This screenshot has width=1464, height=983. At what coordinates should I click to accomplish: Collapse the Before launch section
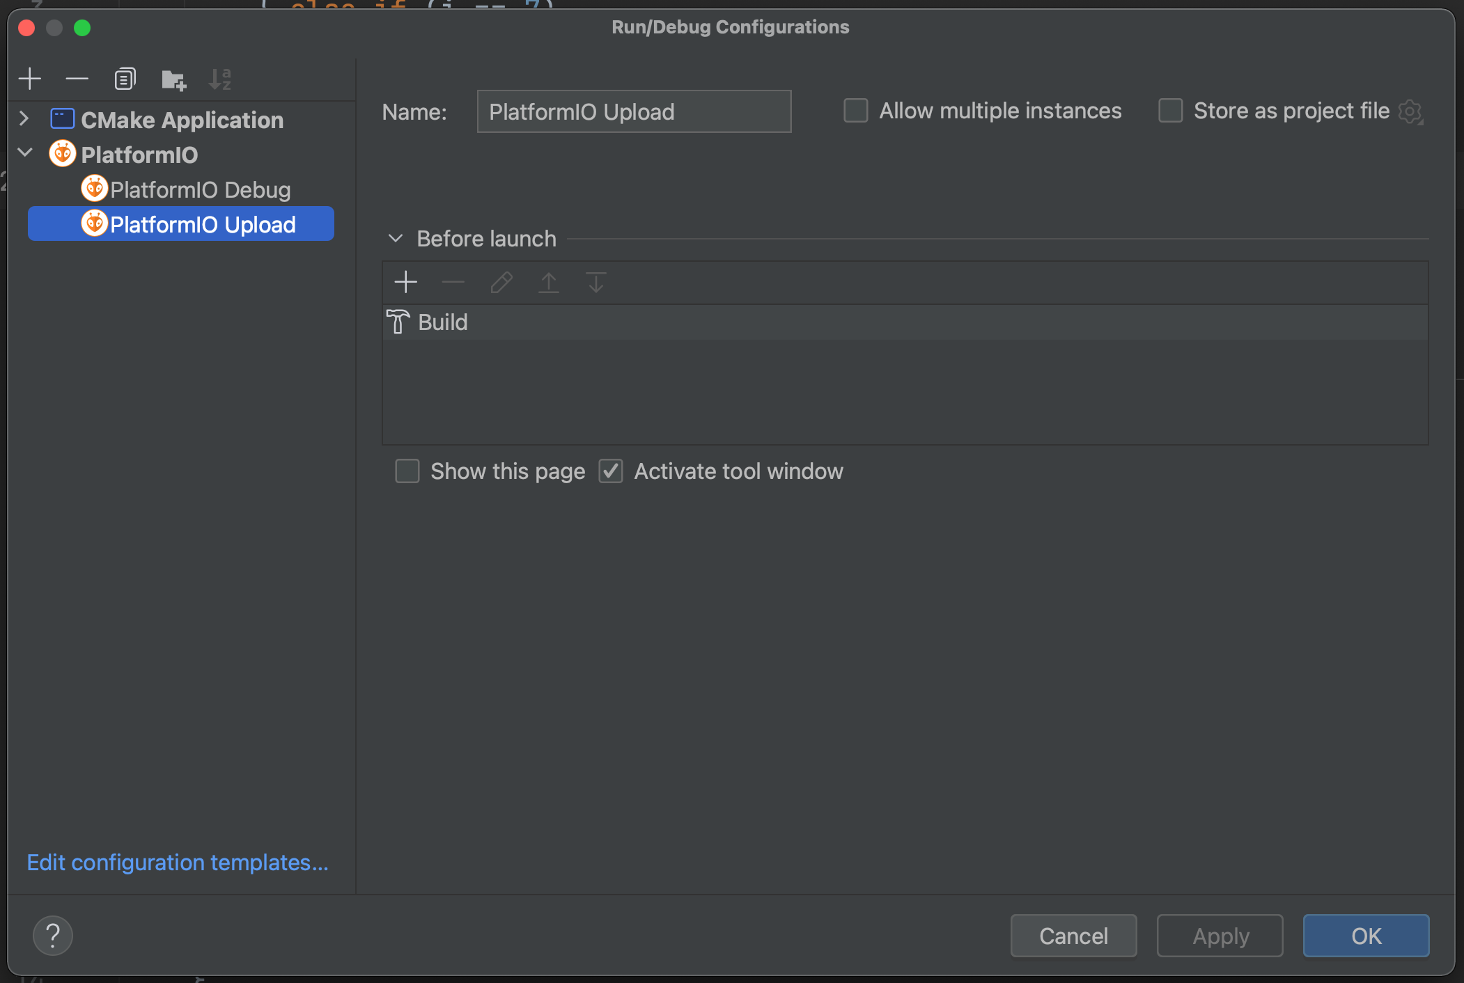396,239
